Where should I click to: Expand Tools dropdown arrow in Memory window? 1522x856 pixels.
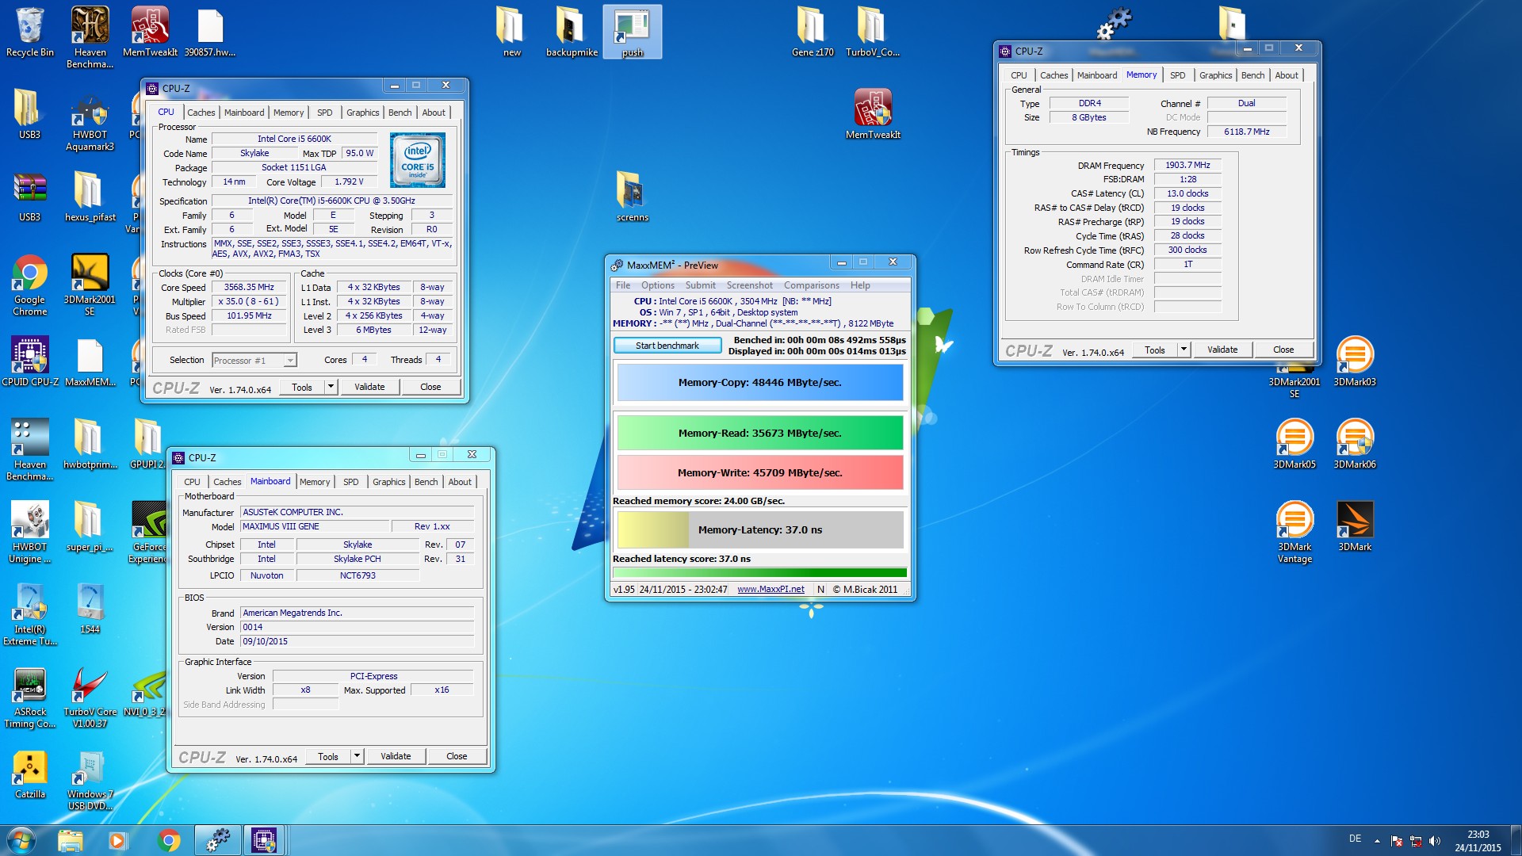click(x=1184, y=350)
